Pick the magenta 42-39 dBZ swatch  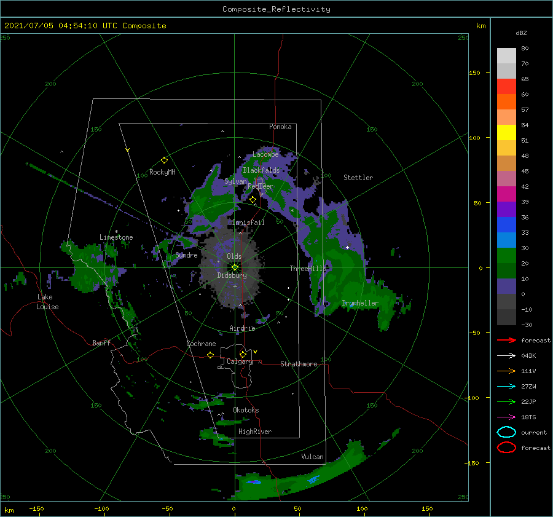click(x=506, y=194)
